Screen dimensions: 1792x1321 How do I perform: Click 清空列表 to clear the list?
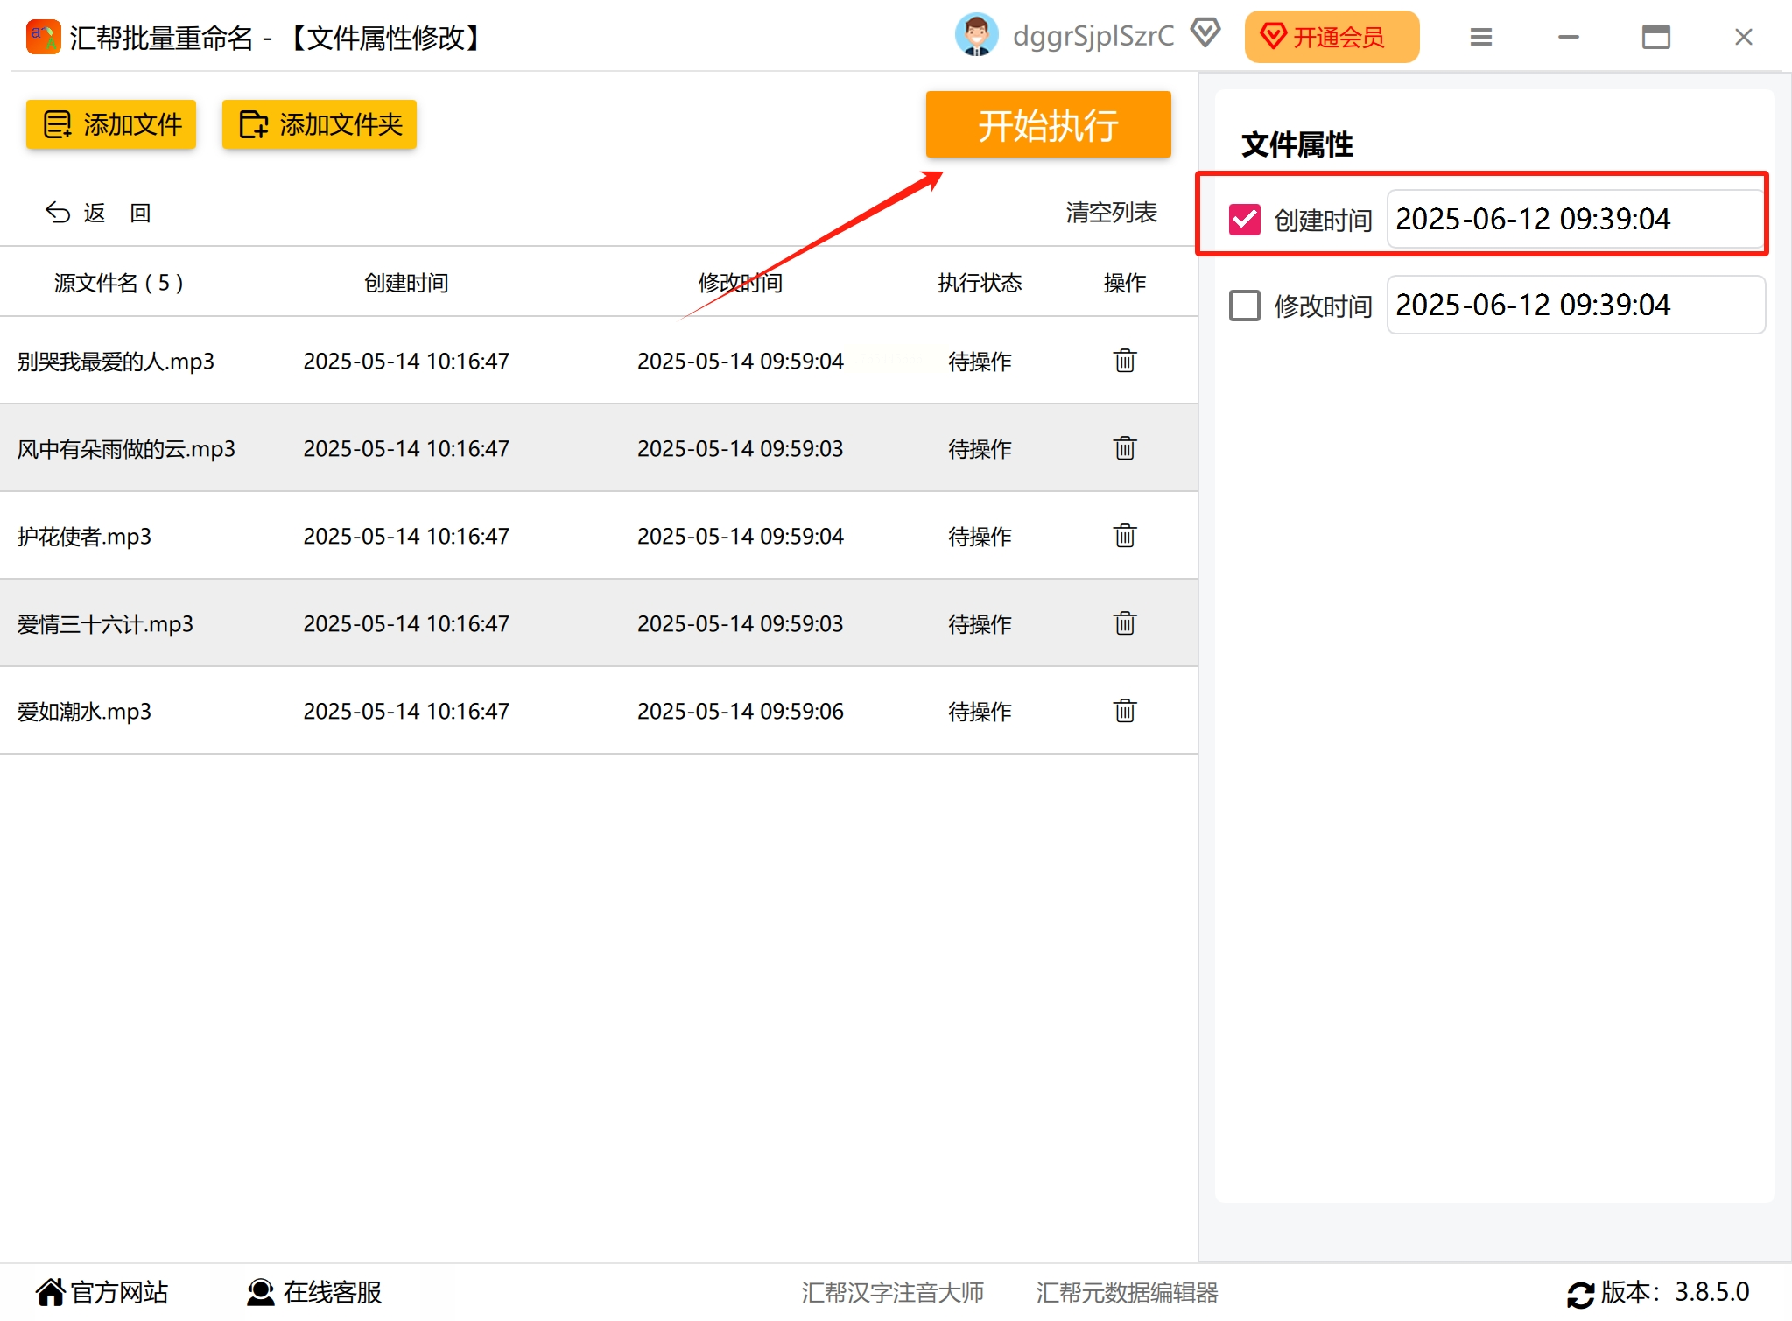[x=1111, y=213]
